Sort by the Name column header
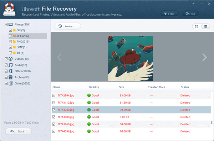This screenshot has height=141, width=214. pyautogui.click(x=56, y=87)
